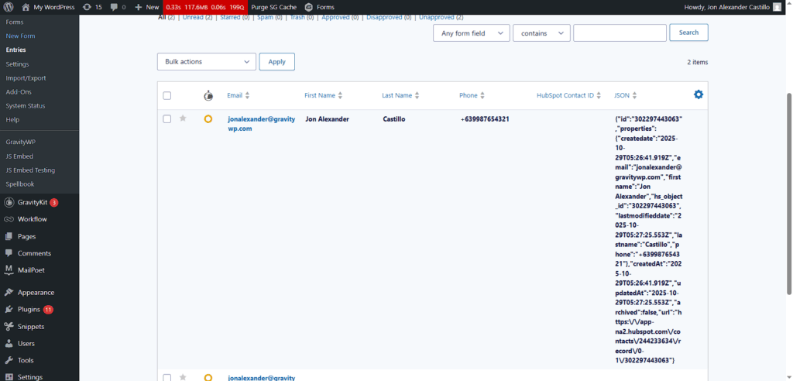The height and width of the screenshot is (381, 793).
Task: Click the MailPoet sidebar icon
Action: click(x=9, y=269)
